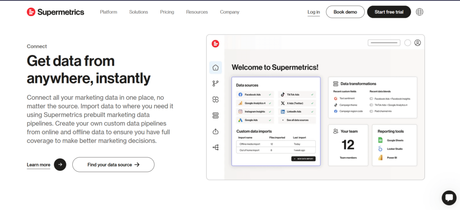Click the Start free trial button
Viewport: 460px width, 210px height.
389,12
